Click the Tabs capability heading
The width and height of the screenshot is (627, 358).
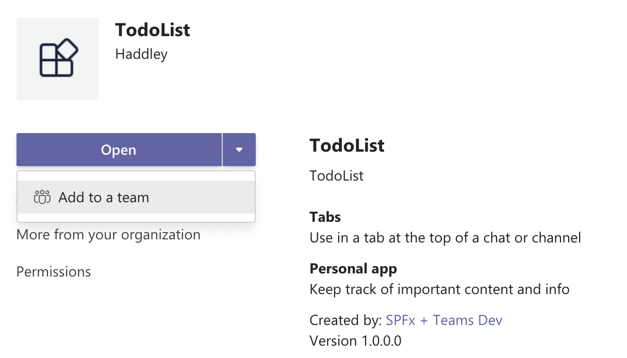(325, 217)
